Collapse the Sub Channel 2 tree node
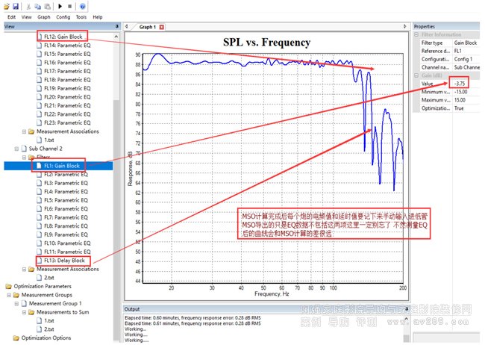This screenshot has height=345, width=485. (16, 149)
